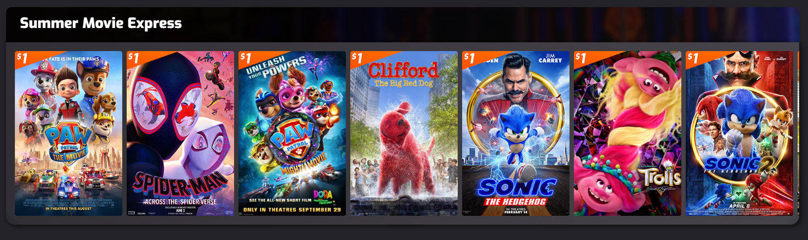Click the $1 badge on Paw Patrol Mighty Movie
Image resolution: width=808 pixels, height=240 pixels.
click(246, 57)
